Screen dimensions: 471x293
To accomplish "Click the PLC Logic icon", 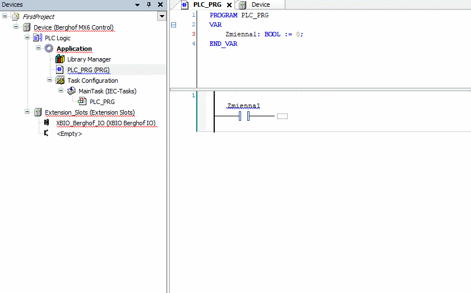I will [x=38, y=38].
